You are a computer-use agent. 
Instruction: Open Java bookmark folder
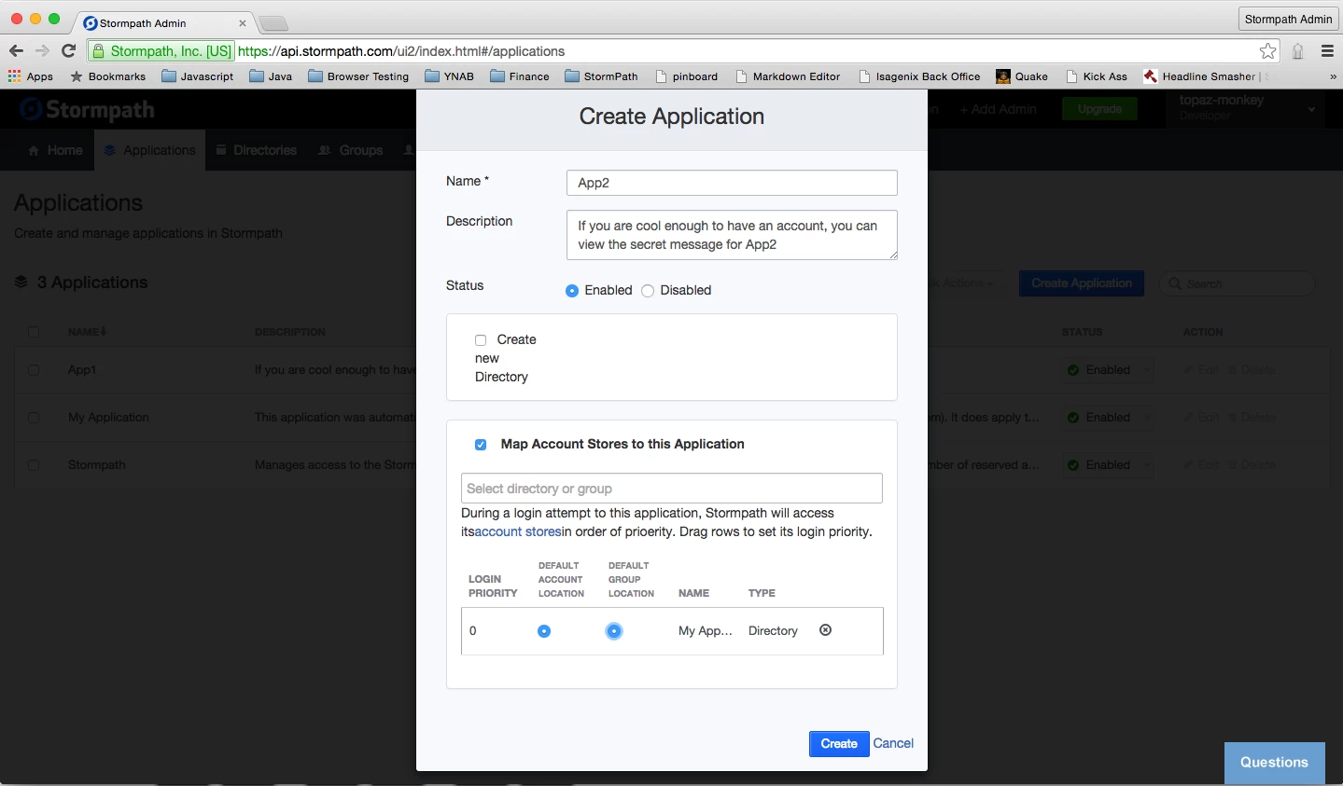(x=271, y=76)
